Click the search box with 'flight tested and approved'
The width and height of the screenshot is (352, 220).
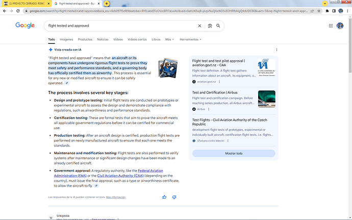[x=121, y=26]
